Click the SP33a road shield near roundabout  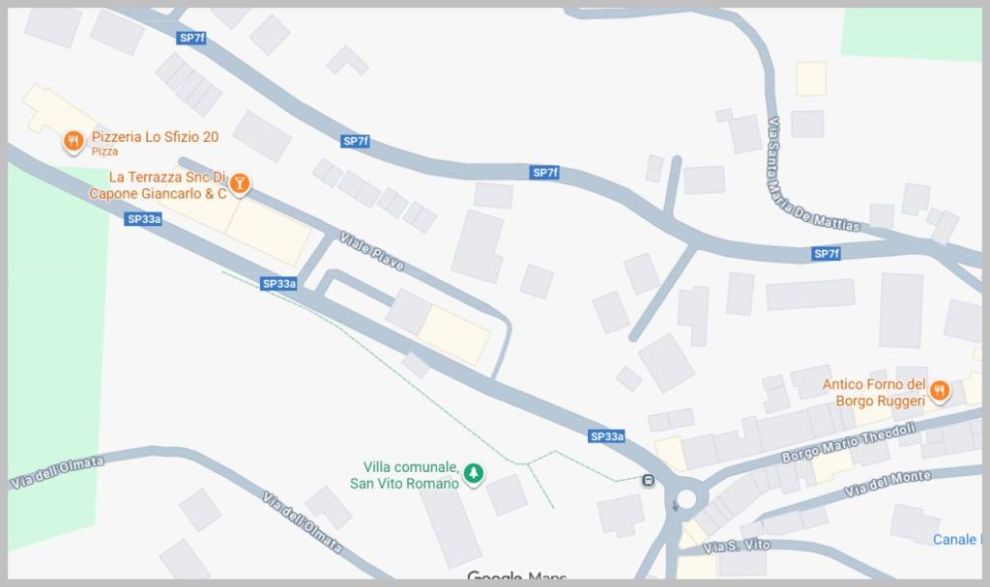[x=607, y=436]
